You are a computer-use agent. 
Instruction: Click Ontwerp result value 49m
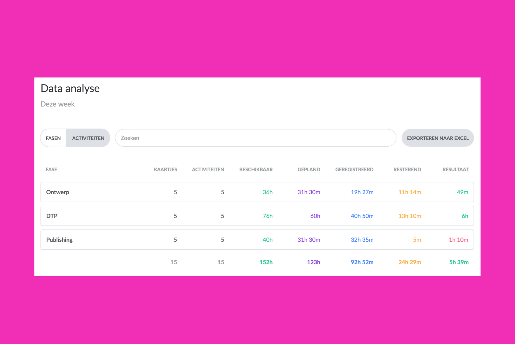point(462,192)
